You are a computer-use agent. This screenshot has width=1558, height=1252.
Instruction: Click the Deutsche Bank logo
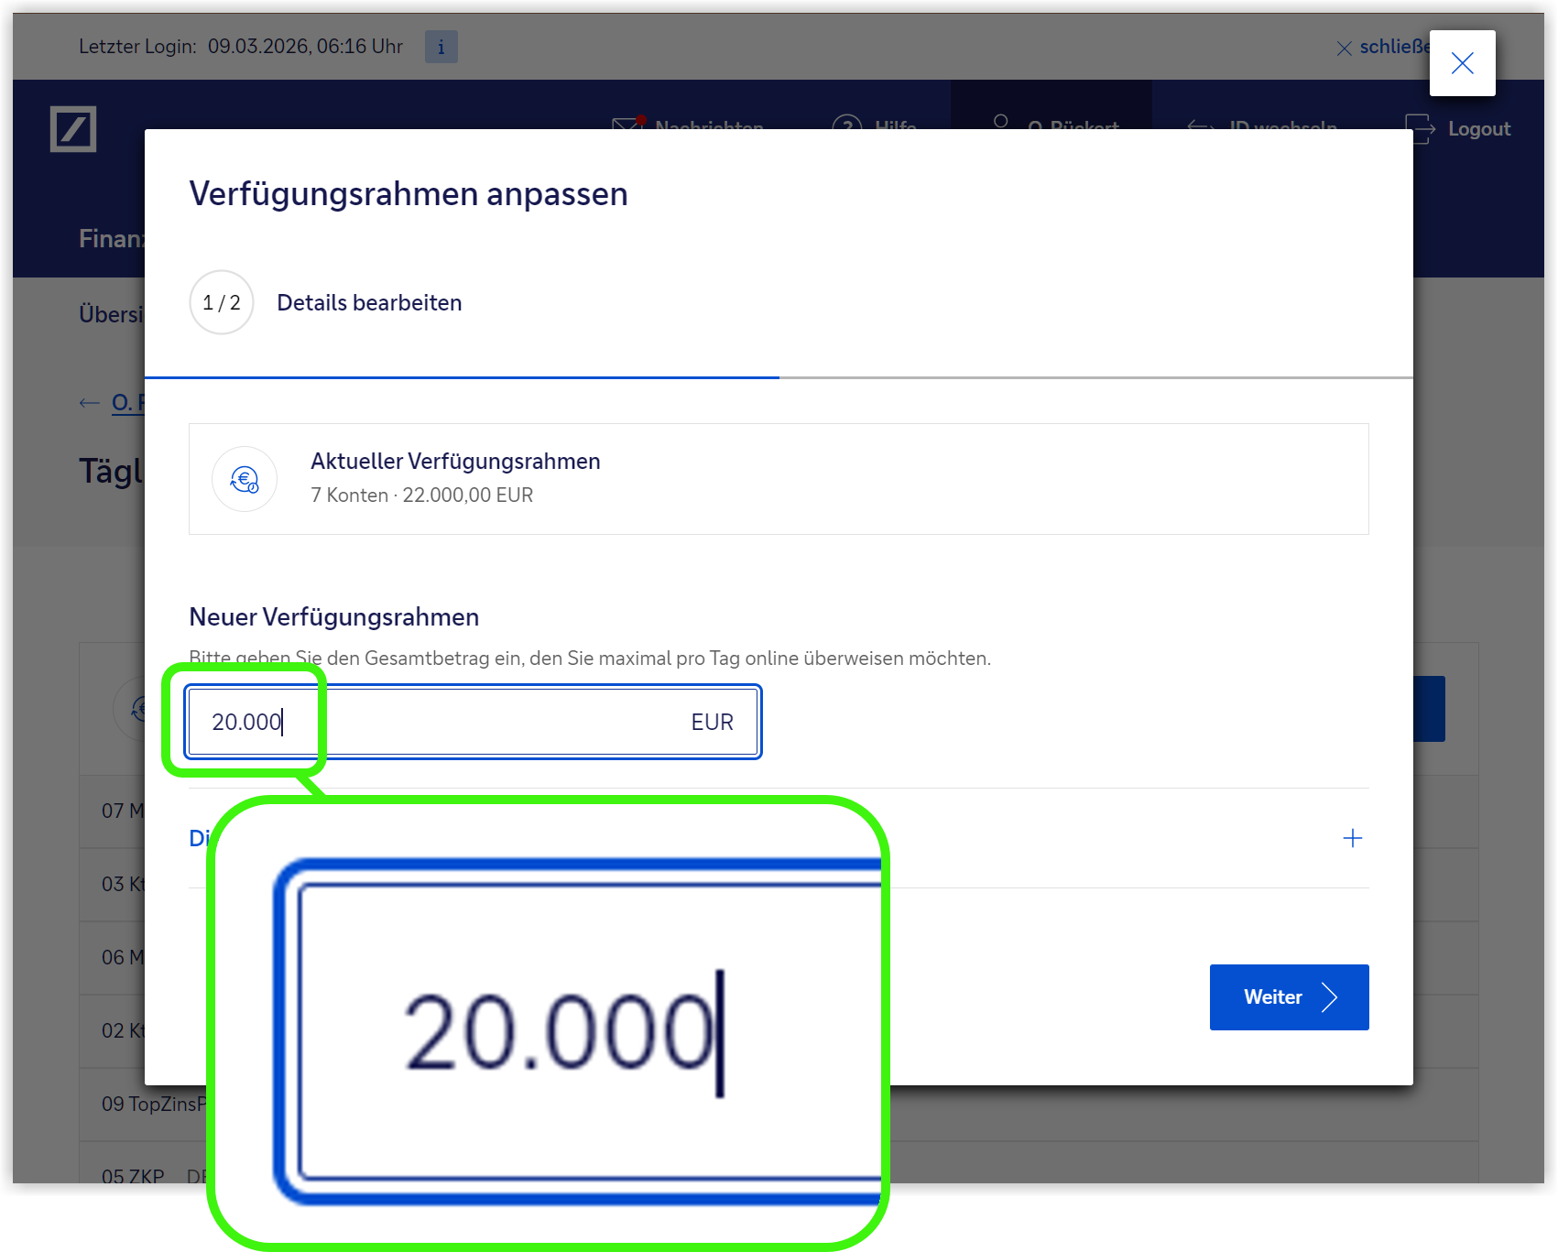pos(73,129)
